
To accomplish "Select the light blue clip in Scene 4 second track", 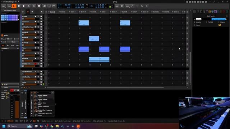I will [x=84, y=23].
